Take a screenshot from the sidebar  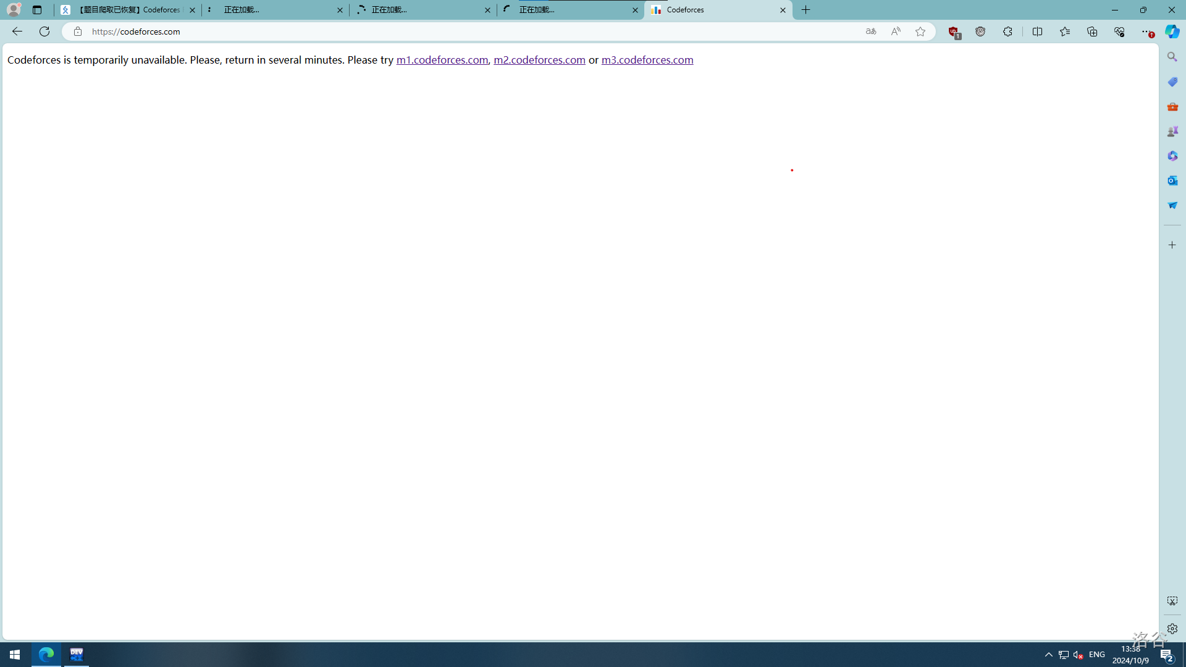tap(1172, 601)
